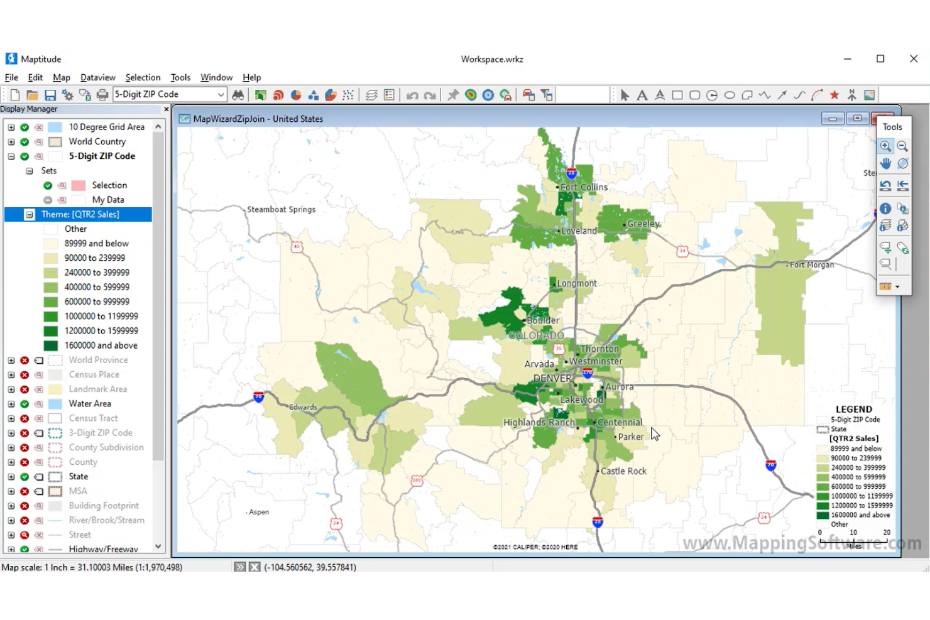The width and height of the screenshot is (930, 620).
Task: Open the map layers stack icon
Action: [371, 95]
